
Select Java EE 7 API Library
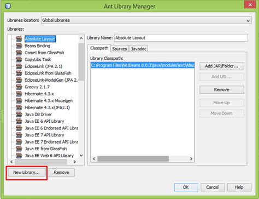click(44, 135)
